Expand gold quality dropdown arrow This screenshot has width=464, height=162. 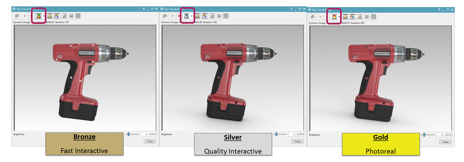coord(339,17)
